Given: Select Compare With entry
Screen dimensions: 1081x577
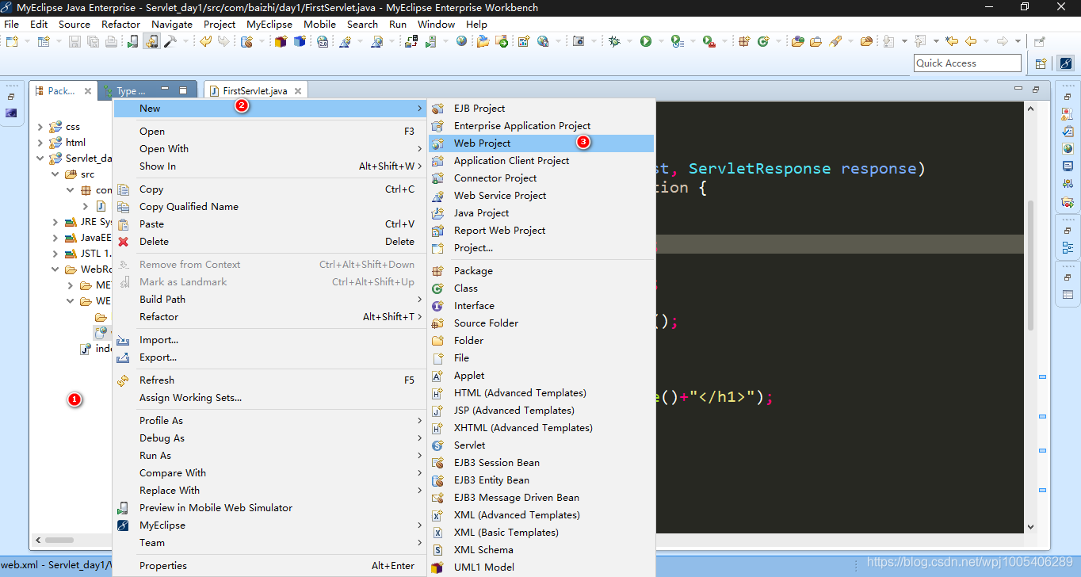Looking at the screenshot, I should [x=269, y=473].
